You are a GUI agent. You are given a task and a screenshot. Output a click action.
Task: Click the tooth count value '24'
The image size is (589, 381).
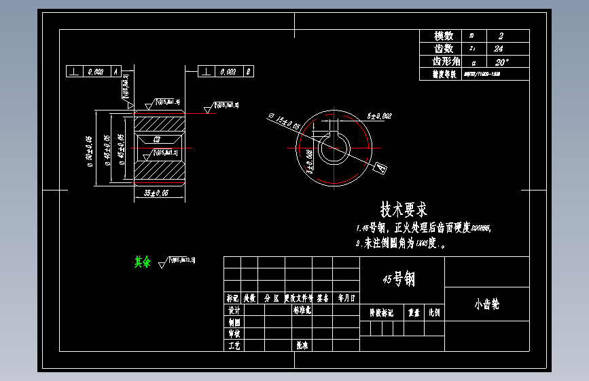499,49
